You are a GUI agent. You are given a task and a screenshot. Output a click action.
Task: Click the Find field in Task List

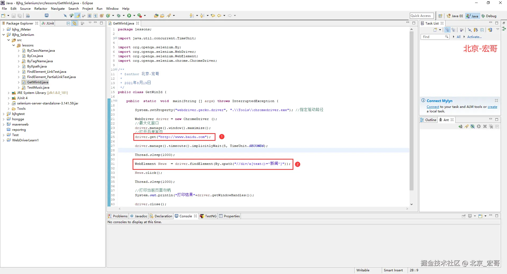[x=435, y=37]
